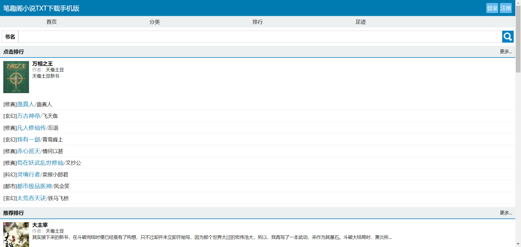Click the 万相之王 book cover thumbnail
Screen dimensions: 521x247
(x=16, y=77)
